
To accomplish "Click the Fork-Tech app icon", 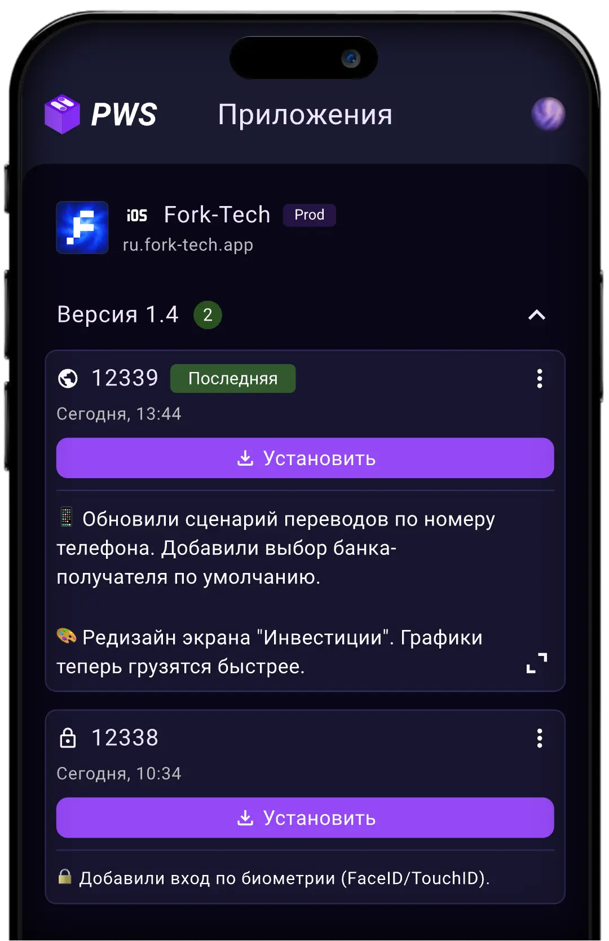I will [82, 227].
